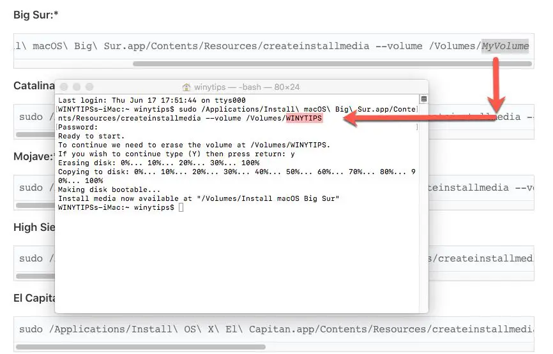553x354 pixels.
Task: Click the 'Install media now available' line
Action: (x=199, y=198)
